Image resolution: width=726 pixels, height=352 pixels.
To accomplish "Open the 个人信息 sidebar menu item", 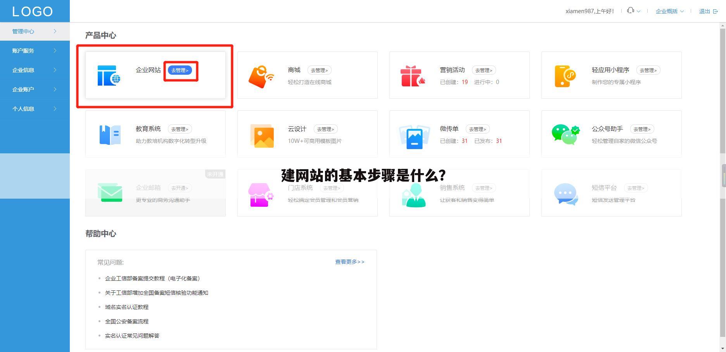I will tap(34, 109).
